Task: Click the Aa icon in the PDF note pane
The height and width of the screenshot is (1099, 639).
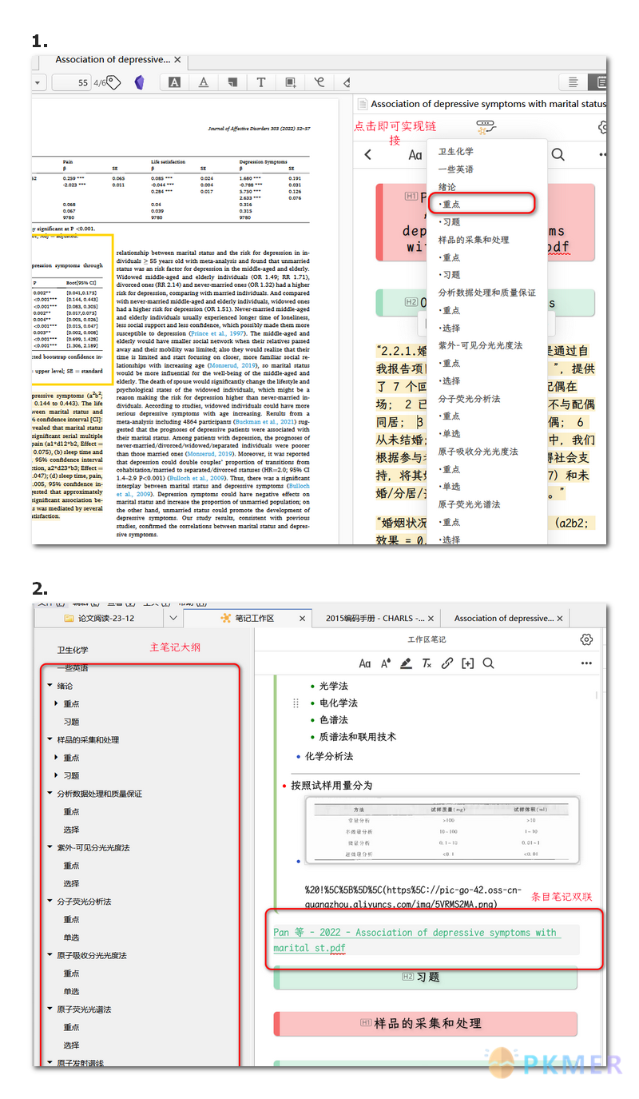Action: pos(415,155)
